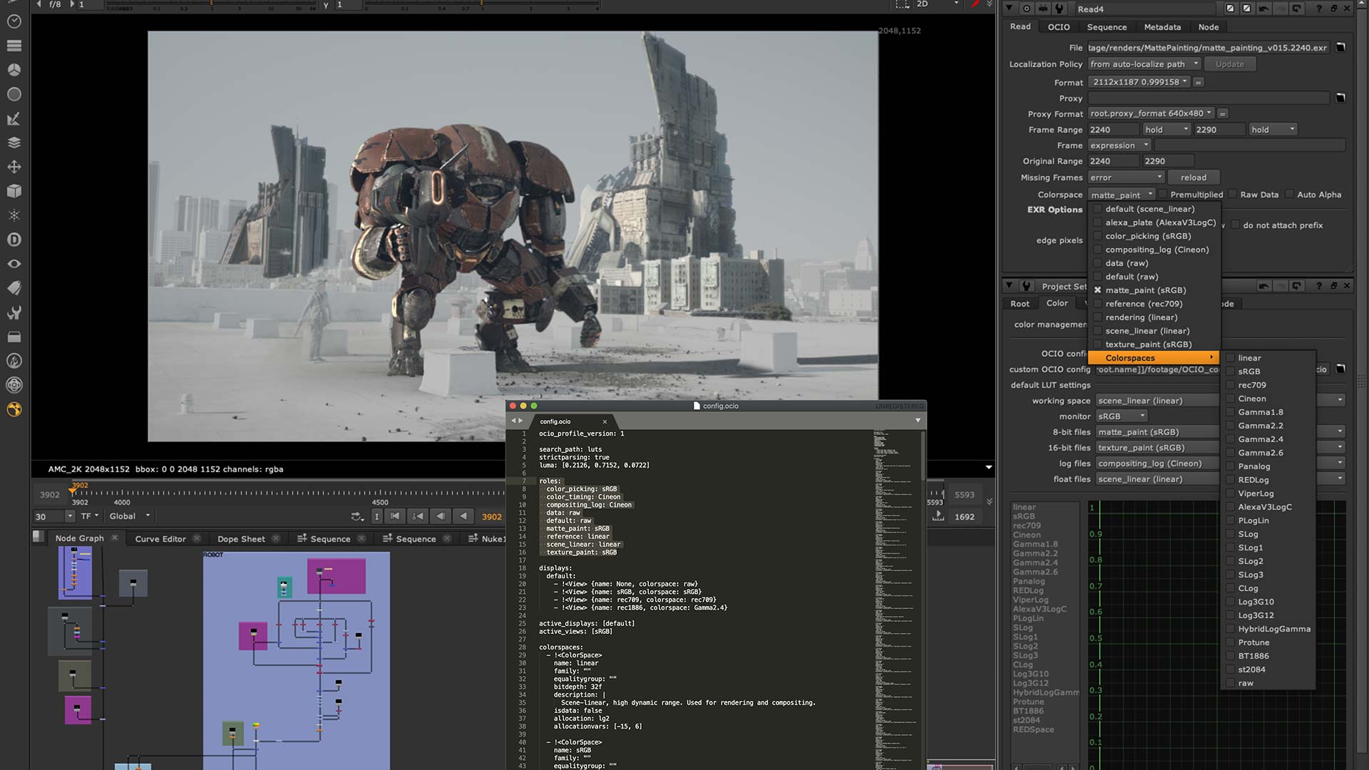Viewport: 1369px width, 770px height.
Task: Enable the Premultiplied checkbox
Action: pos(1162,194)
